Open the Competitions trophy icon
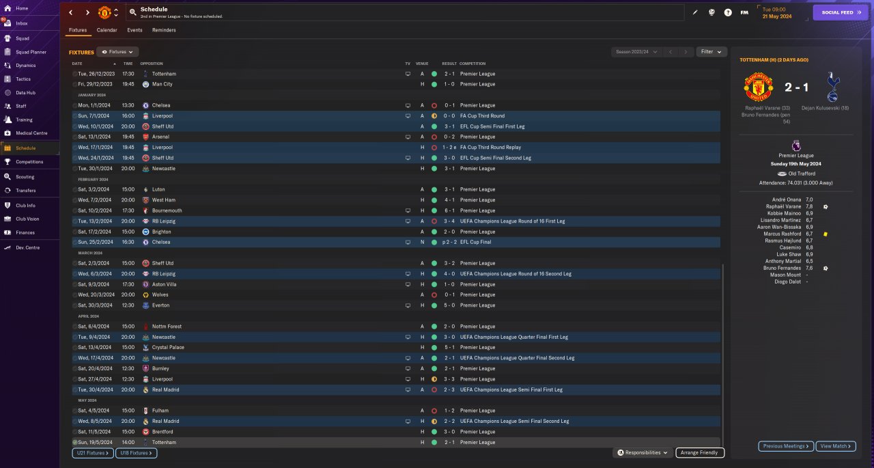 coord(8,162)
